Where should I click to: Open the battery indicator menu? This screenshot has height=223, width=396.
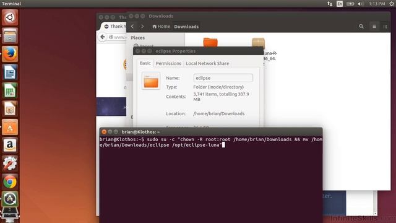pos(350,4)
